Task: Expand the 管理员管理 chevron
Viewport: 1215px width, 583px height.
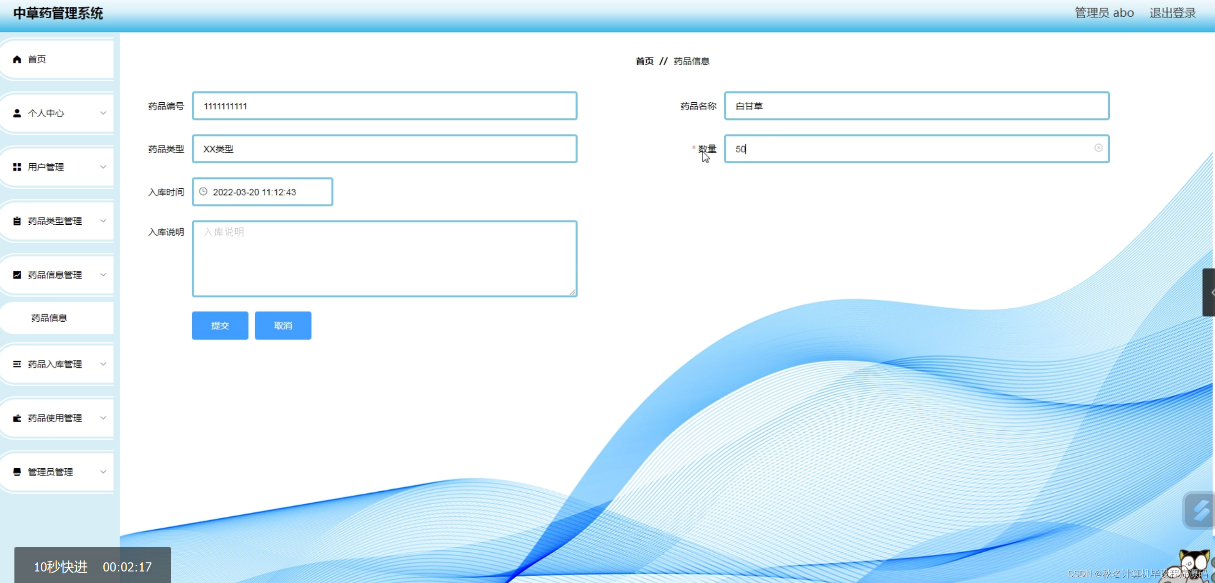Action: point(103,472)
